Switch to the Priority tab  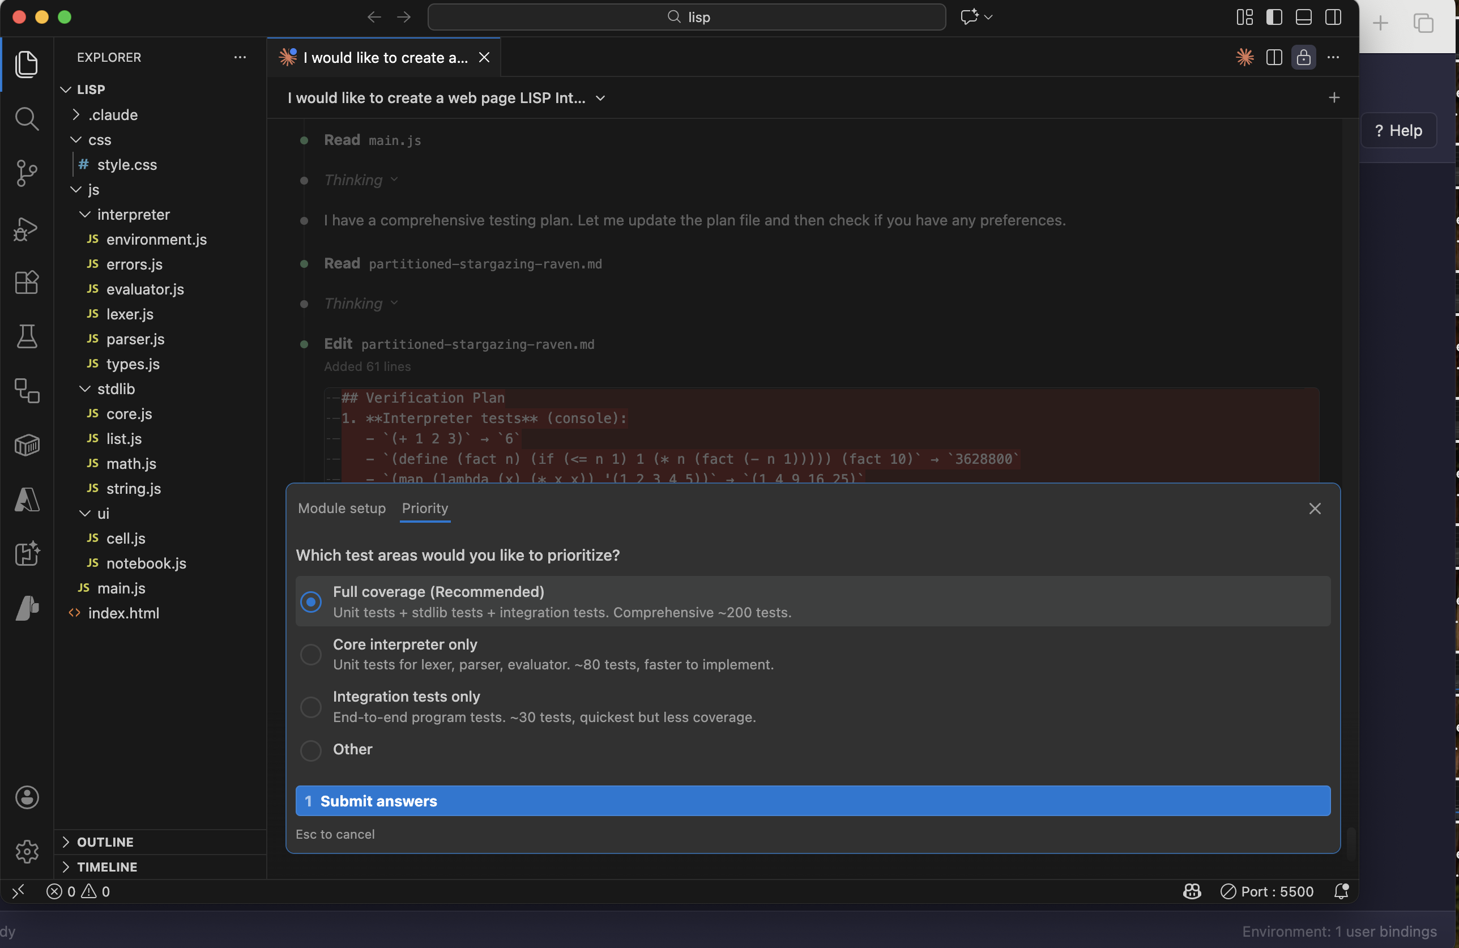pos(425,508)
